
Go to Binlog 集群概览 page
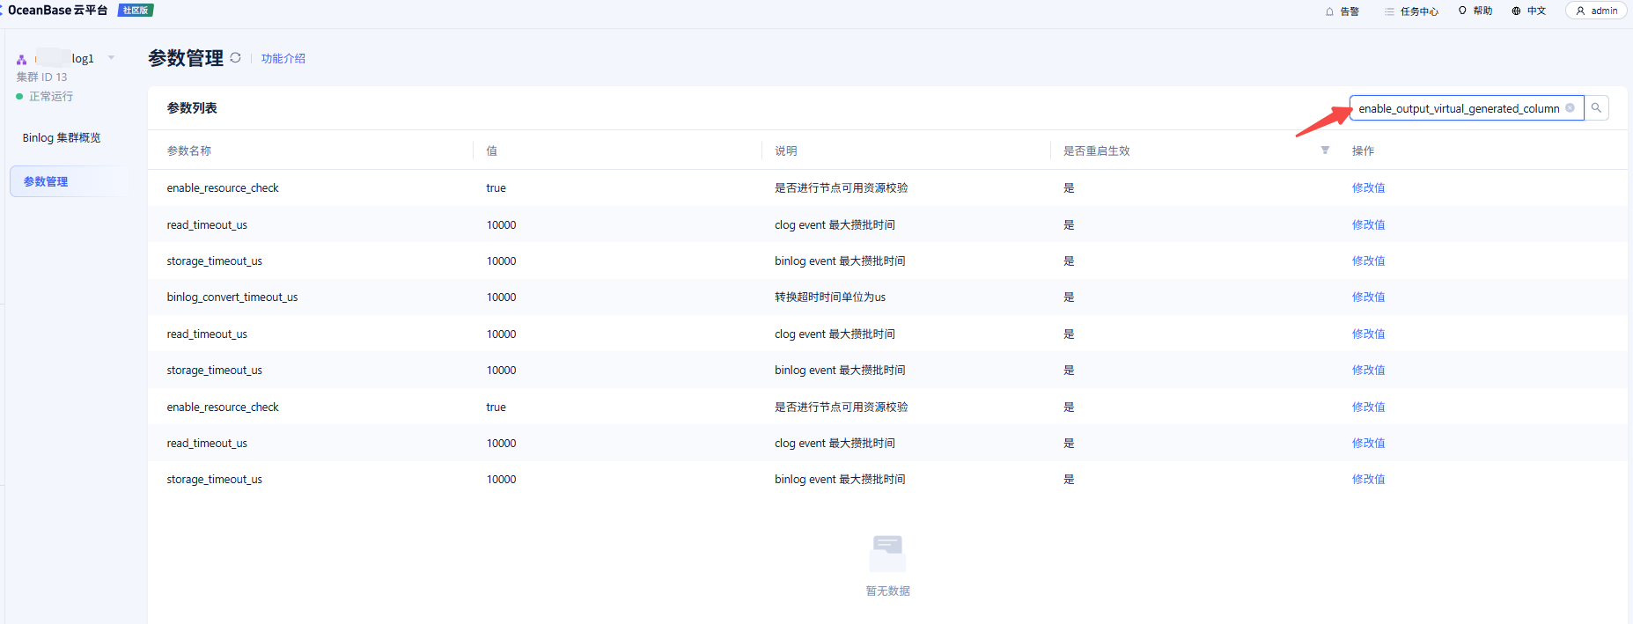coord(62,138)
